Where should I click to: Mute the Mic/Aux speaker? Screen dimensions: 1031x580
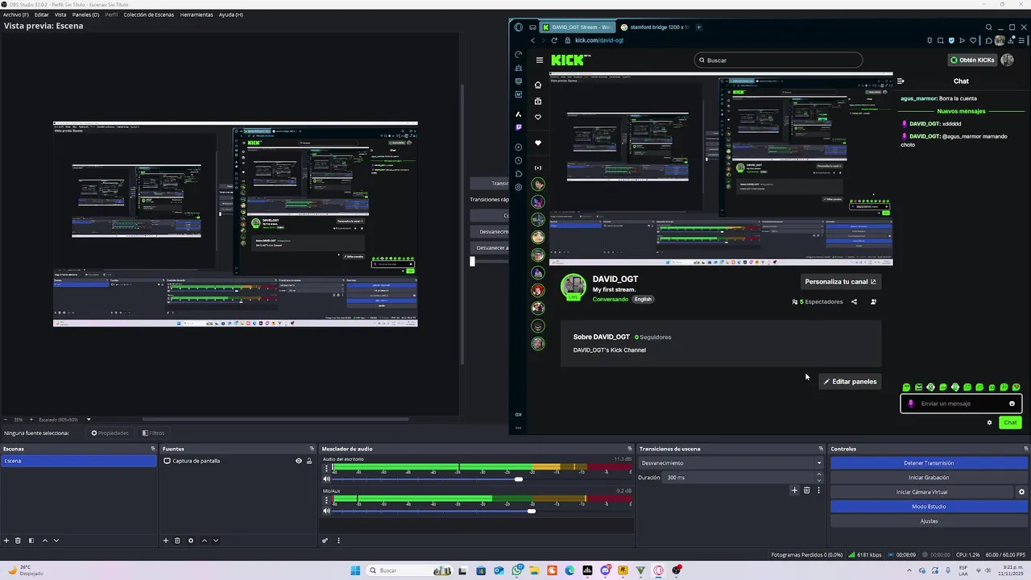click(x=327, y=511)
